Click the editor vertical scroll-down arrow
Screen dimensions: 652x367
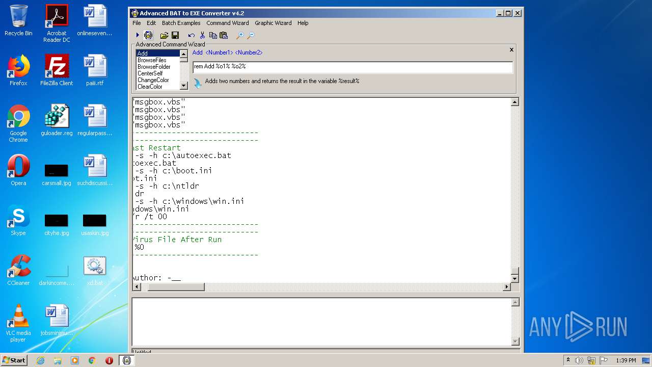pyautogui.click(x=514, y=279)
